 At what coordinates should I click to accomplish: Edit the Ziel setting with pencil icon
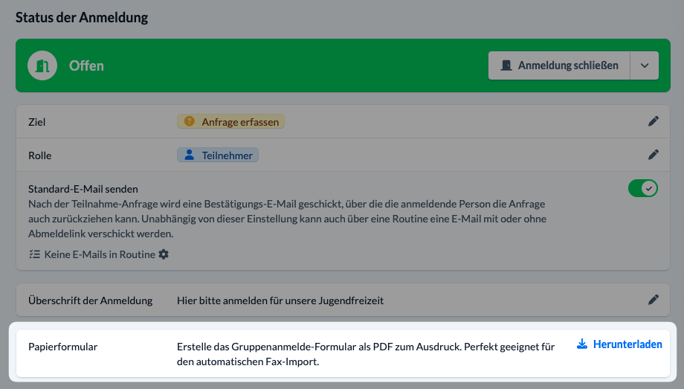pyautogui.click(x=653, y=121)
